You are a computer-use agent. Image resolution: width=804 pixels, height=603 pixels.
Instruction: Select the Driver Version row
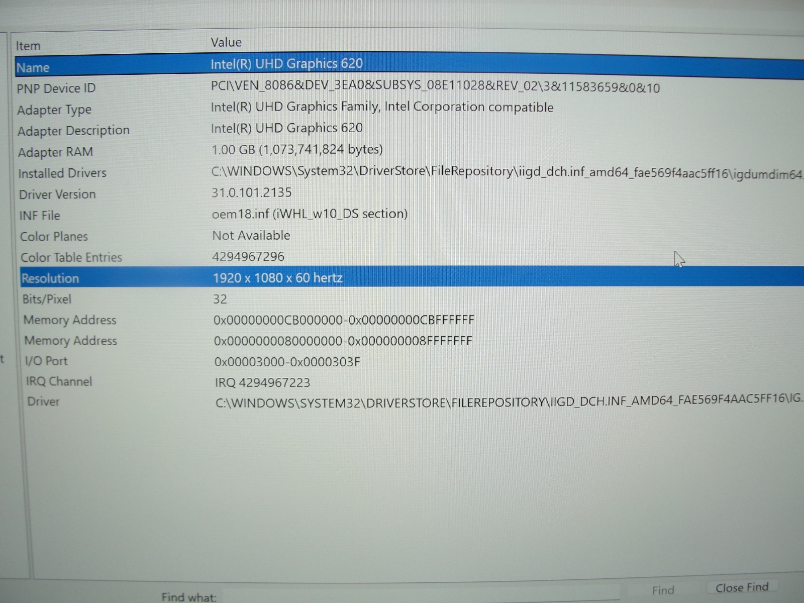coord(411,193)
